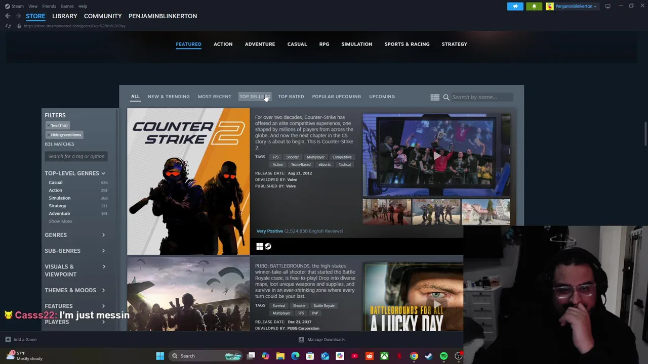Select the ADVENTURE genre tab

pyautogui.click(x=260, y=44)
